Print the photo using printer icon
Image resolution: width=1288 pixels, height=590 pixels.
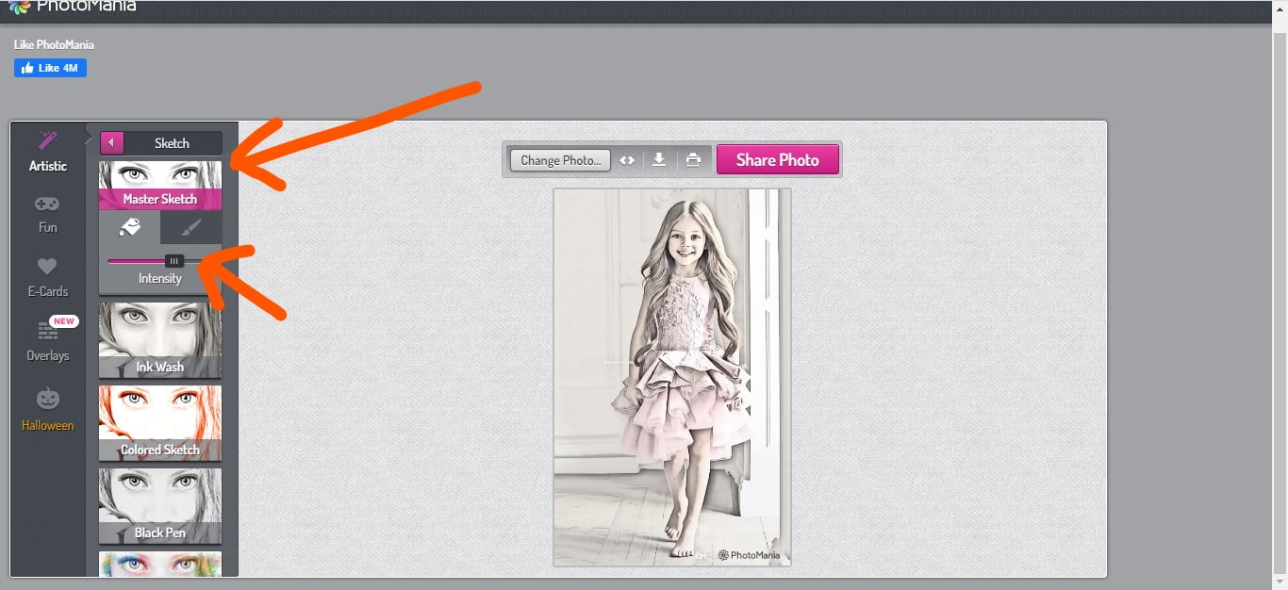[693, 160]
